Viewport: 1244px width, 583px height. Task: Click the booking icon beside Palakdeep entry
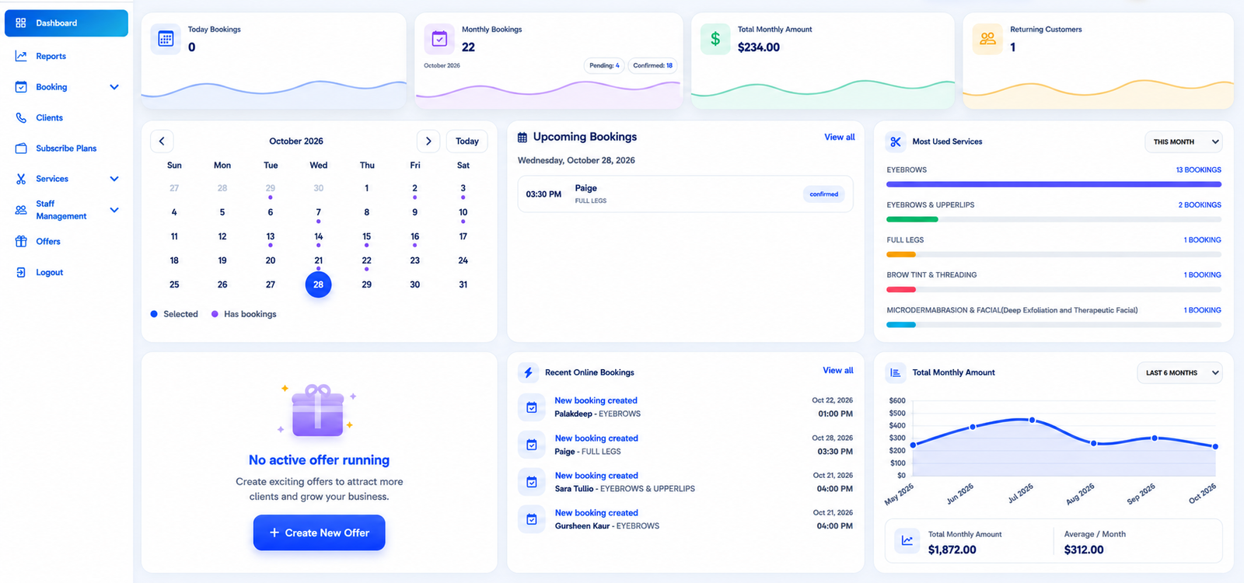(532, 407)
